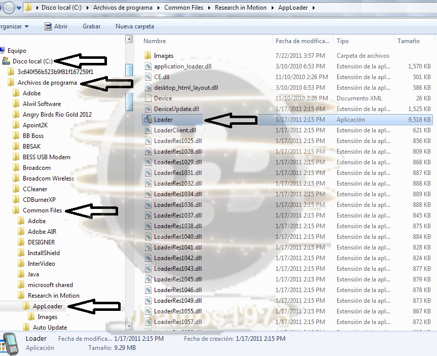Open the Organizar dropdown menu
This screenshot has width=437, height=356.
click(x=14, y=26)
